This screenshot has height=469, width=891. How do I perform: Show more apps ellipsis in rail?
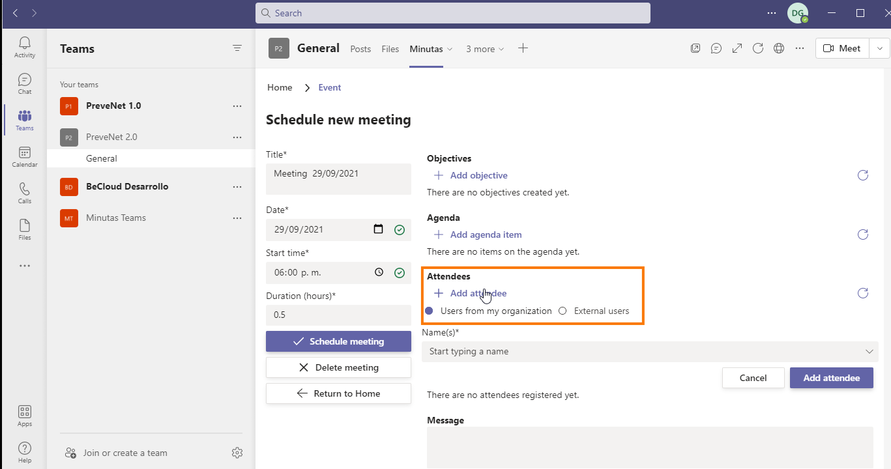(25, 266)
